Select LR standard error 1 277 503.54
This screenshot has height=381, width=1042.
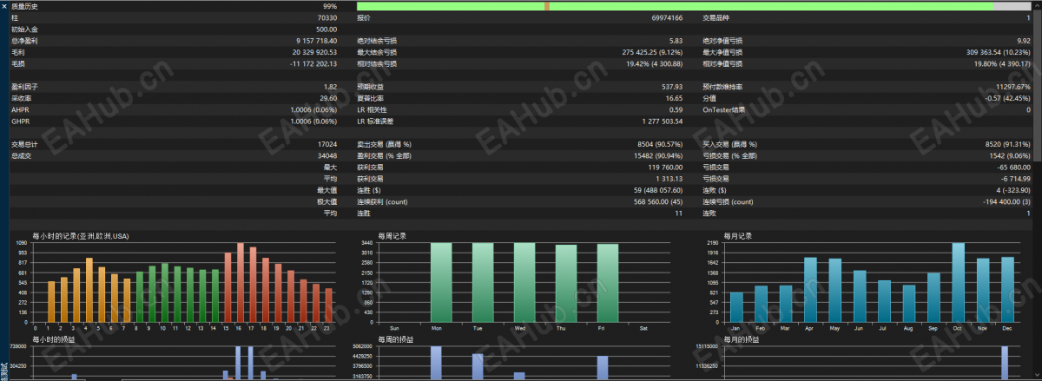pyautogui.click(x=663, y=122)
